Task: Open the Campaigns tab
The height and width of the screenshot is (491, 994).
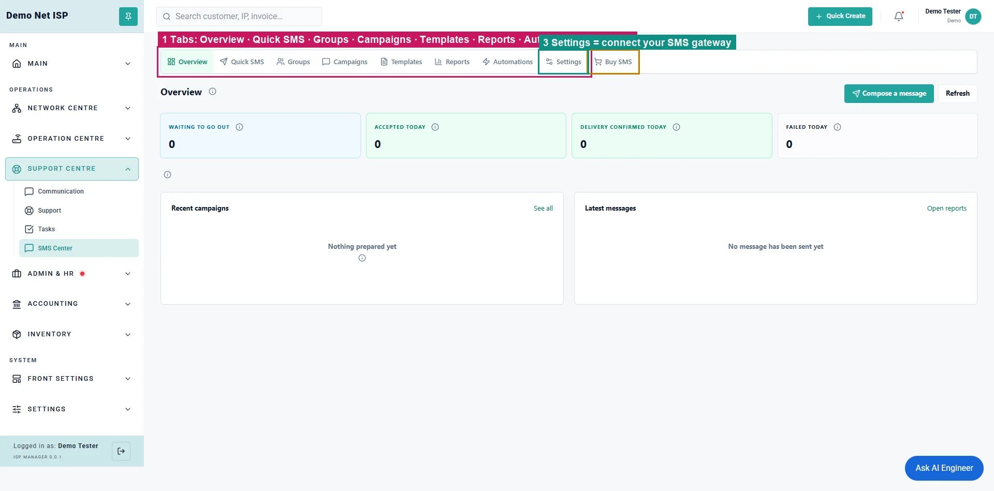Action: tap(345, 62)
